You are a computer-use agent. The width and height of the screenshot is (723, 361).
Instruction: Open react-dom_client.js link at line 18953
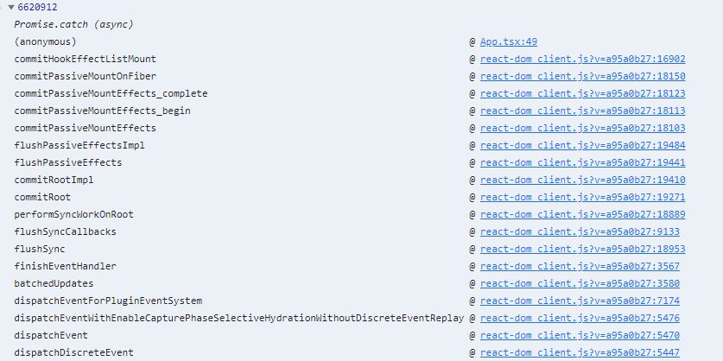582,249
